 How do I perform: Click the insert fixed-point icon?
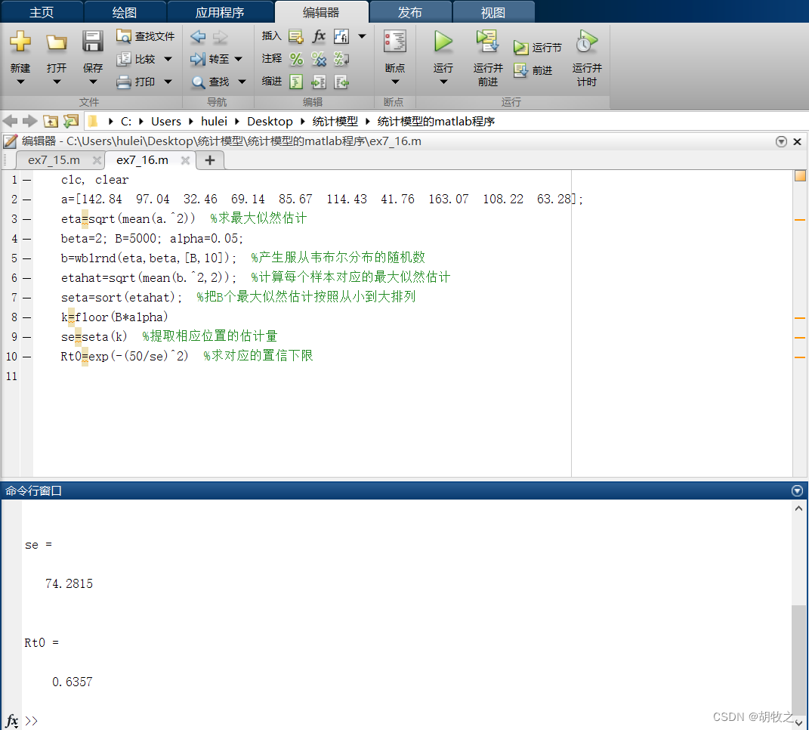coord(341,37)
